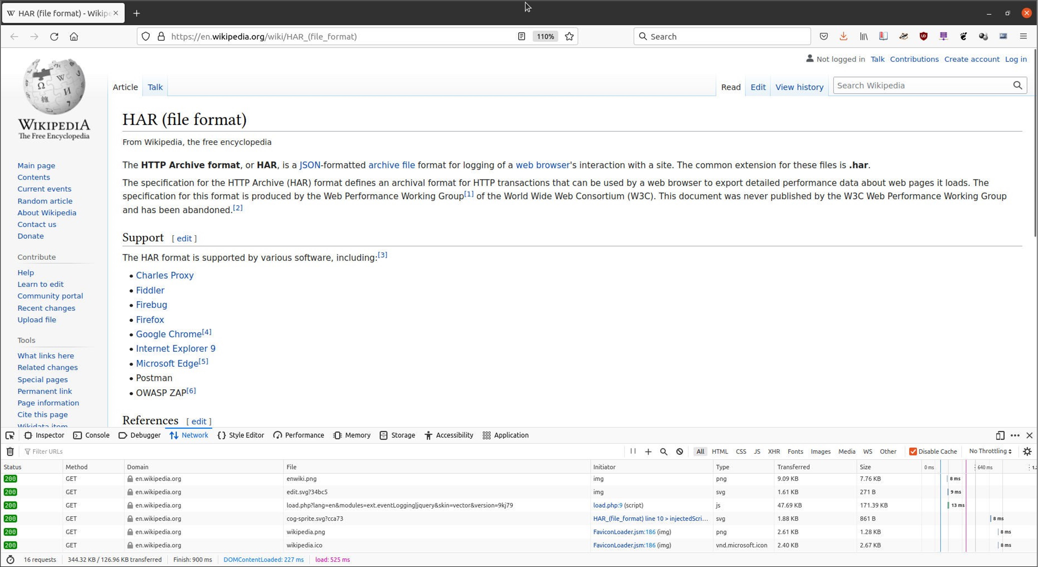Toggle the Images request type filter

[820, 451]
